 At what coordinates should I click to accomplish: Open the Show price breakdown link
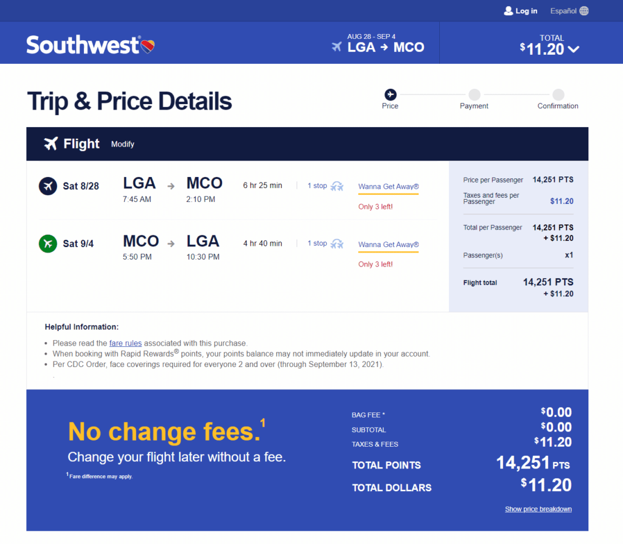pyautogui.click(x=538, y=509)
